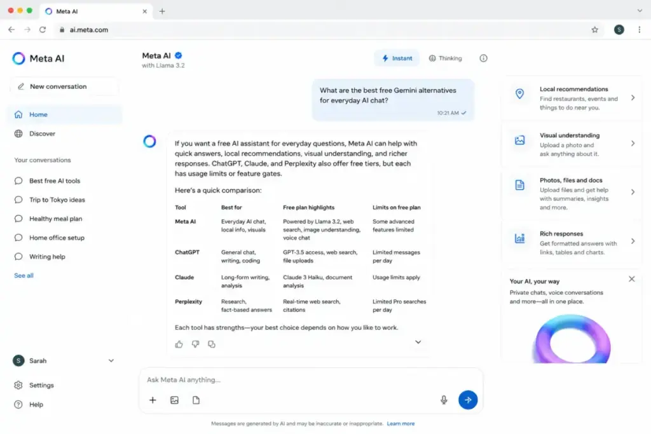The width and height of the screenshot is (651, 434).
Task: Click the New conversation pencil icon
Action: 21,86
